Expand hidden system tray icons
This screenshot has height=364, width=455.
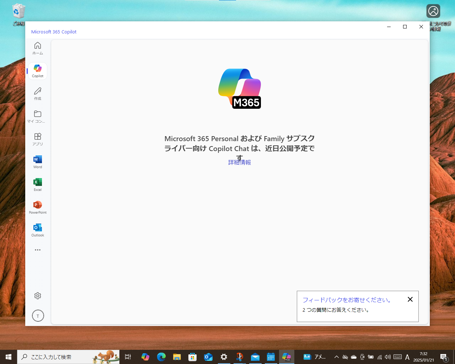336,357
